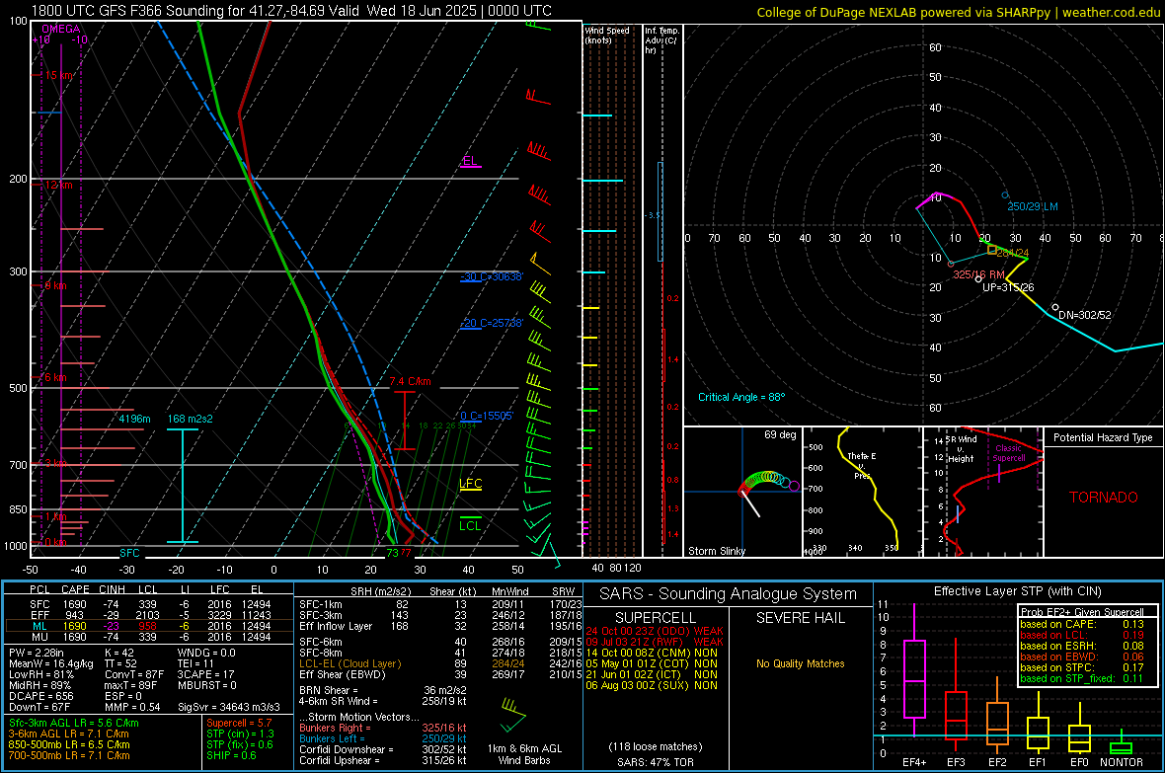The width and height of the screenshot is (1165, 773).
Task: Select the MU parcel row in CAPE table
Action: coord(149,637)
